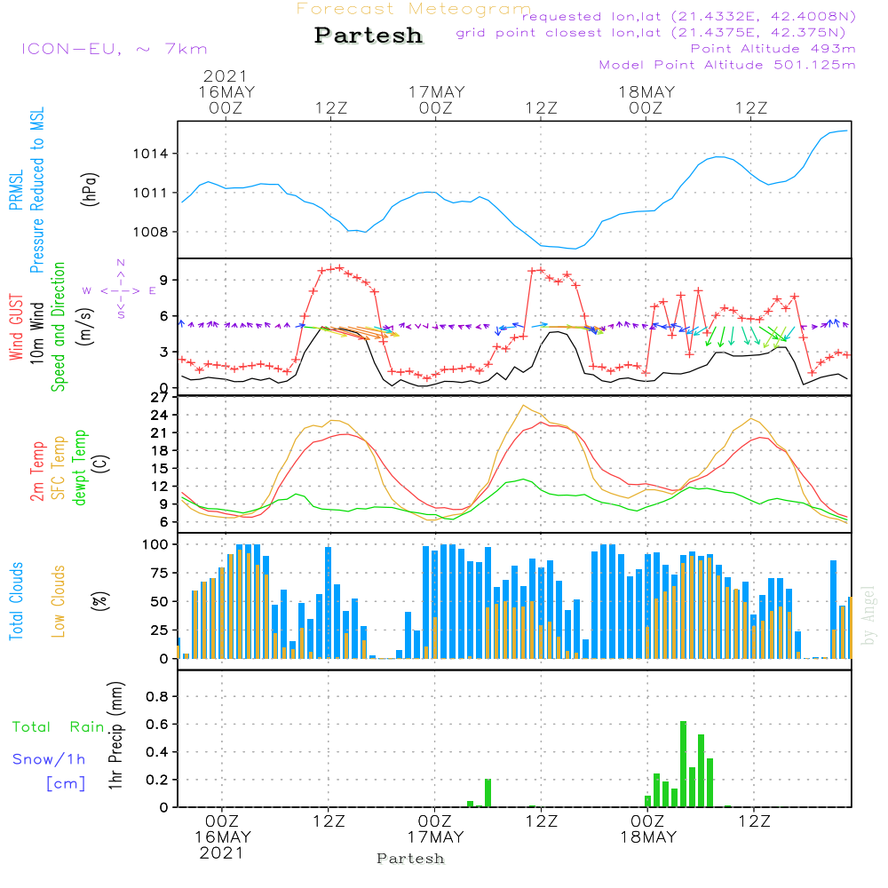888x888 pixels.
Task: Click the tallest green rain bar near 0.6
Action: [683, 764]
